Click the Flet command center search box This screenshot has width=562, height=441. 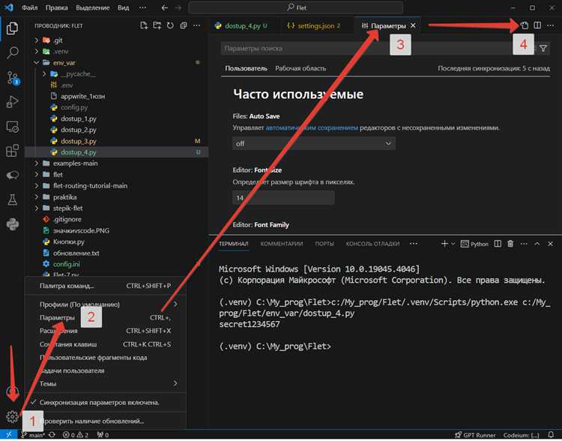(x=296, y=7)
